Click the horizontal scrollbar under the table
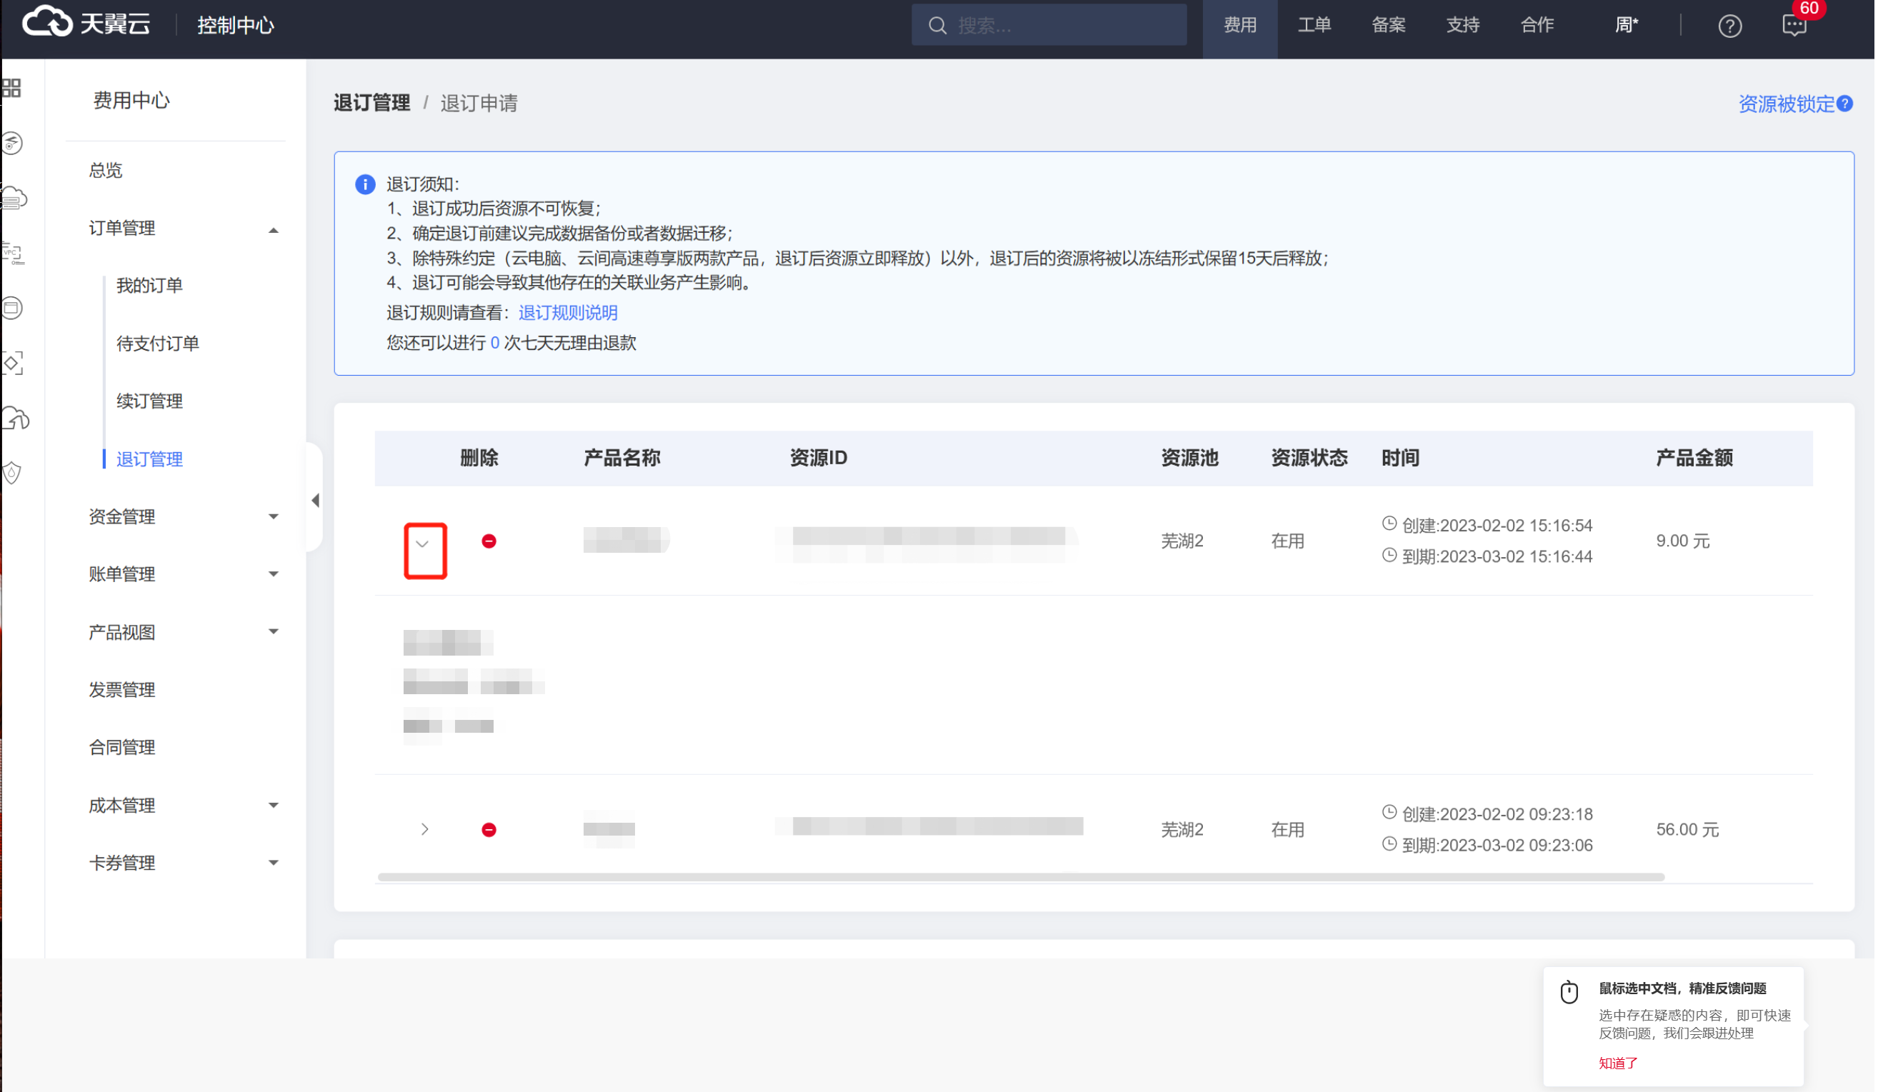1883x1092 pixels. point(1022,878)
